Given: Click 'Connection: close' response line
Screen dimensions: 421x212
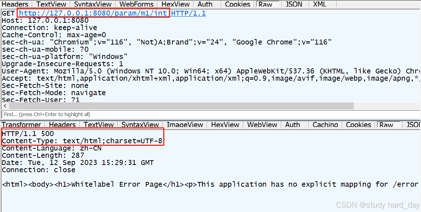Looking at the screenshot, I should pyautogui.click(x=39, y=170).
